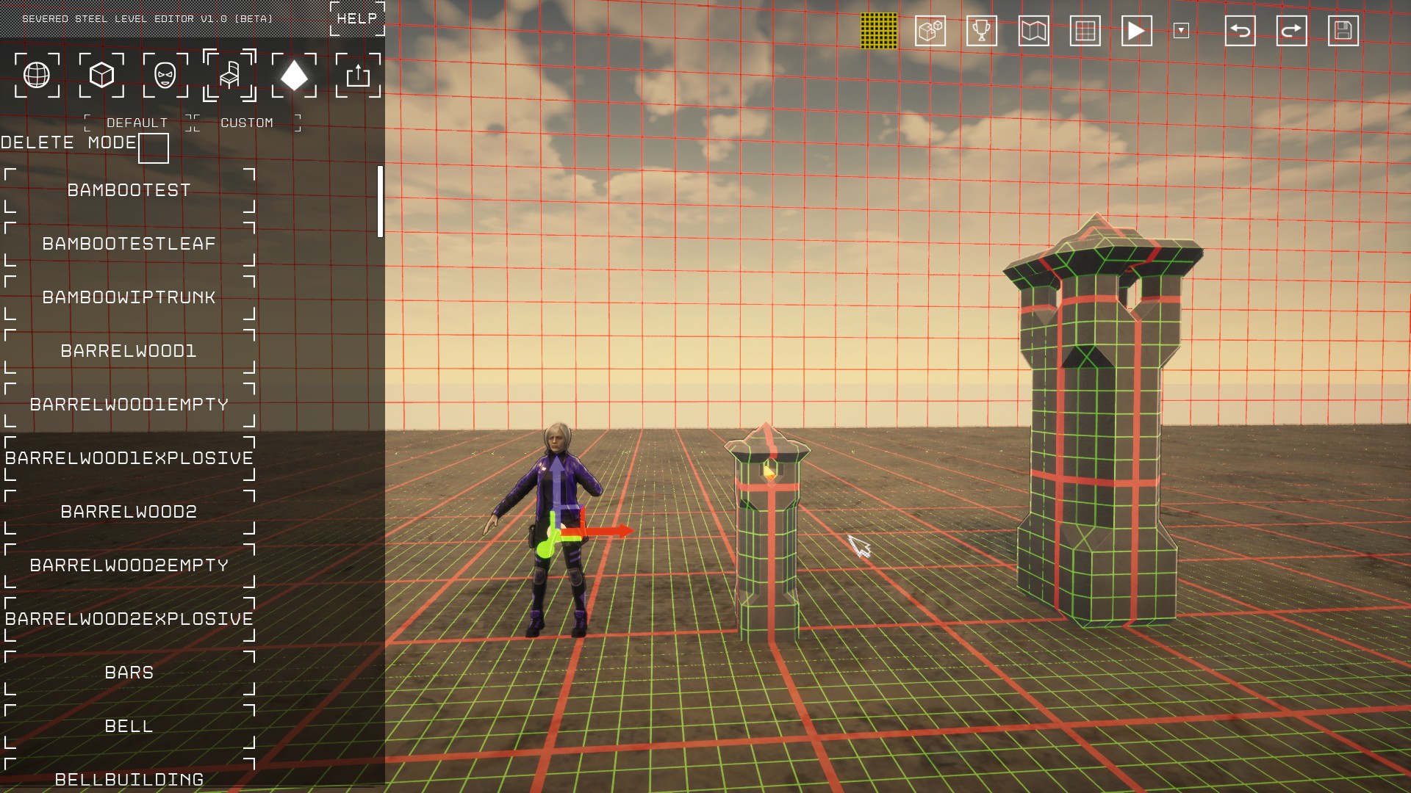The width and height of the screenshot is (1411, 793).
Task: Open the chair props category icon
Action: tap(229, 75)
